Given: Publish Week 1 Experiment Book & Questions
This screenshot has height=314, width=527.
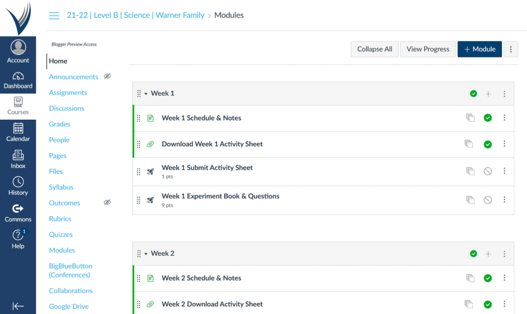Looking at the screenshot, I should coord(488,200).
